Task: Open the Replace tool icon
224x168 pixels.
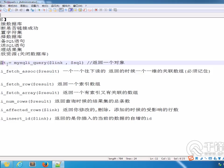Action: point(32,10)
